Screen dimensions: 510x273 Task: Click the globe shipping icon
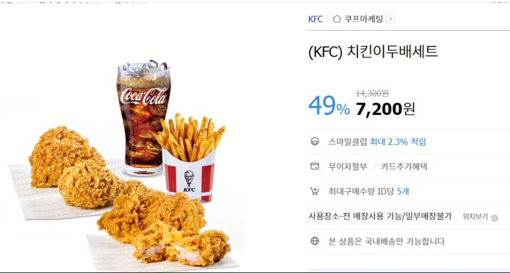point(315,241)
